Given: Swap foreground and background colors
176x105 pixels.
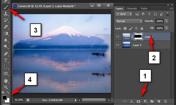Looking at the screenshot, I should click(8, 92).
